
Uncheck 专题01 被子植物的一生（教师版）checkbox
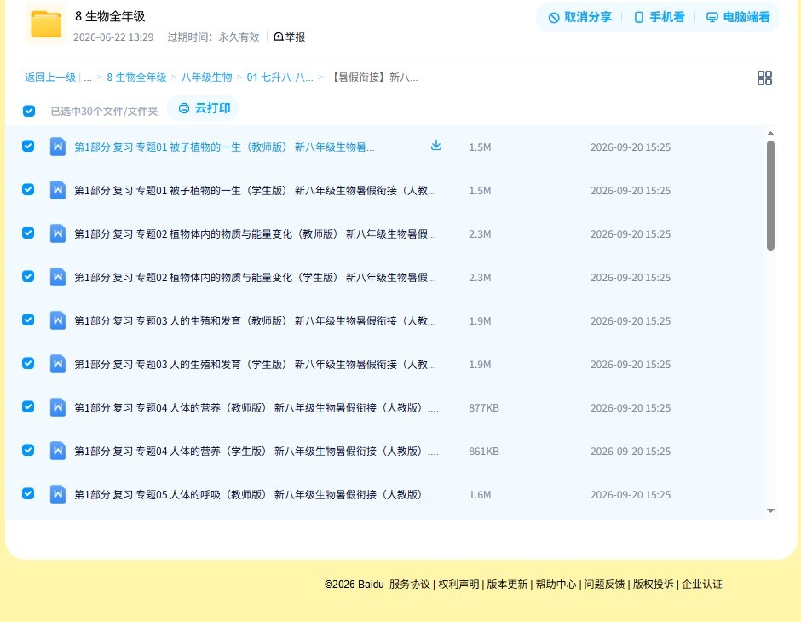tap(28, 146)
